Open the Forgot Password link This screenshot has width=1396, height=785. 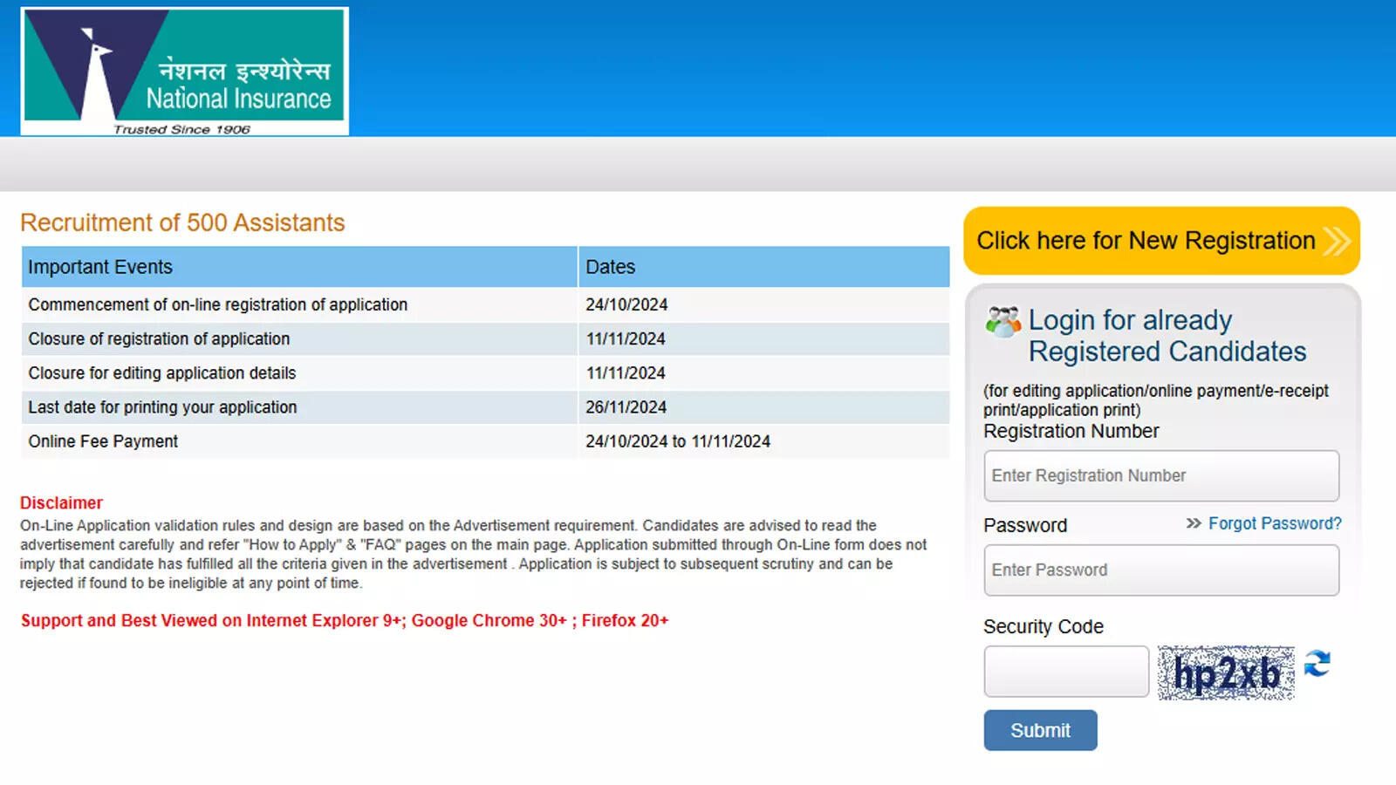coord(1274,523)
